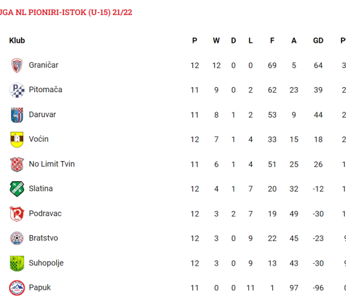Click the Bratstvo round crest icon
346x300 pixels.
click(17, 238)
